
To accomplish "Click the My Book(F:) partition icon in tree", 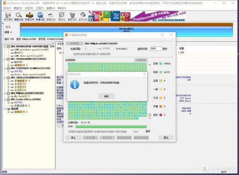I will pos(12,96).
